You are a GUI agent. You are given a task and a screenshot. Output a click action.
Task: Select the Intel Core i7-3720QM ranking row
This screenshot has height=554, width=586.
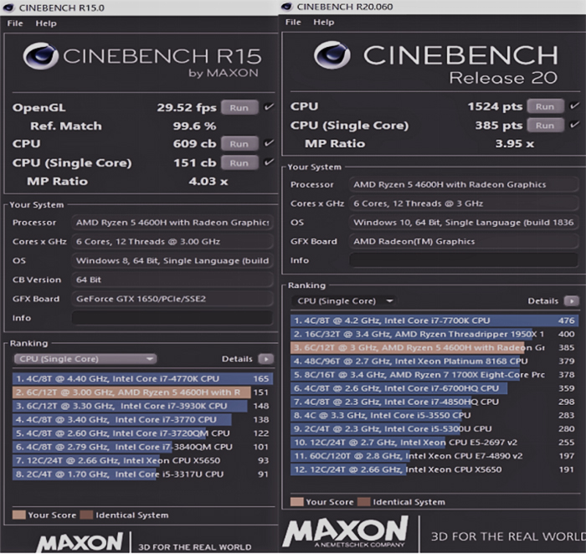tap(143, 433)
